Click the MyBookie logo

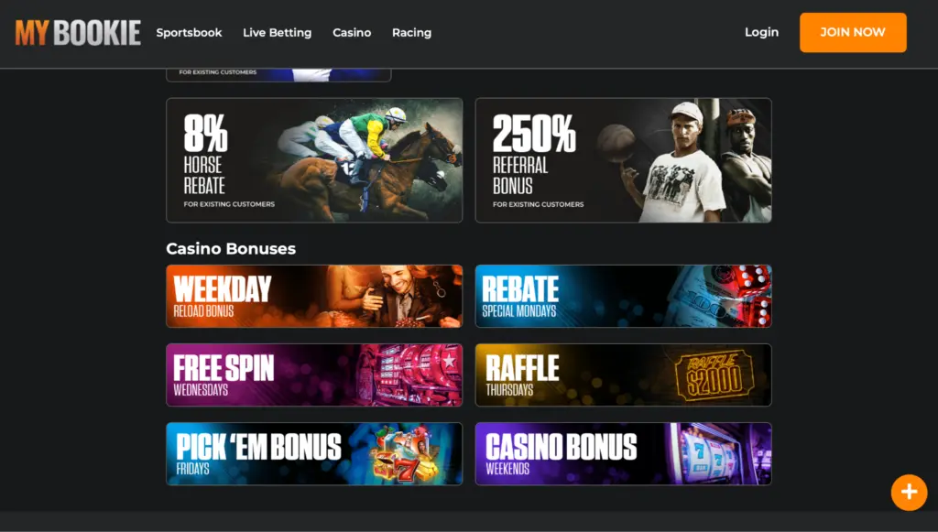tap(78, 33)
